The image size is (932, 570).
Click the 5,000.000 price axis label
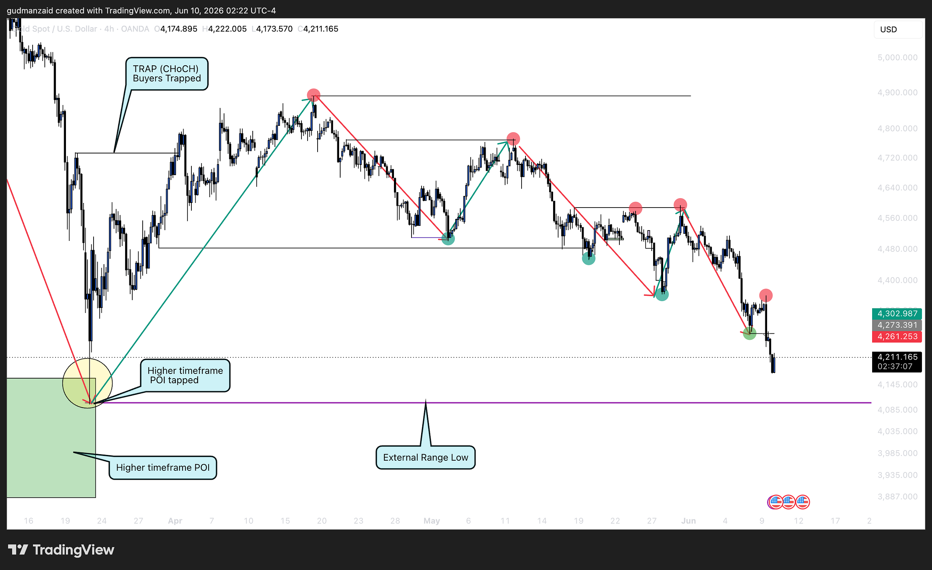click(x=897, y=57)
